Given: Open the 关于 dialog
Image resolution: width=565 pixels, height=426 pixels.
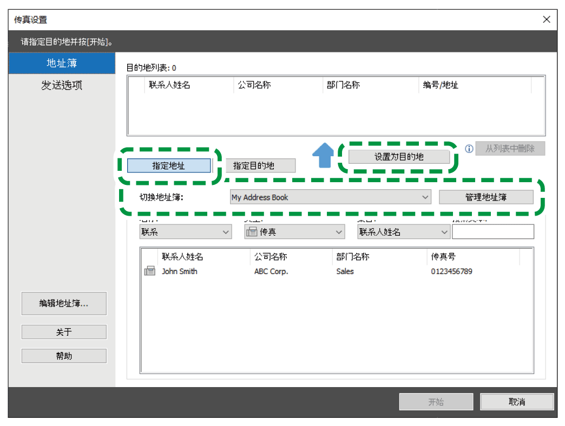Looking at the screenshot, I should coord(64,332).
